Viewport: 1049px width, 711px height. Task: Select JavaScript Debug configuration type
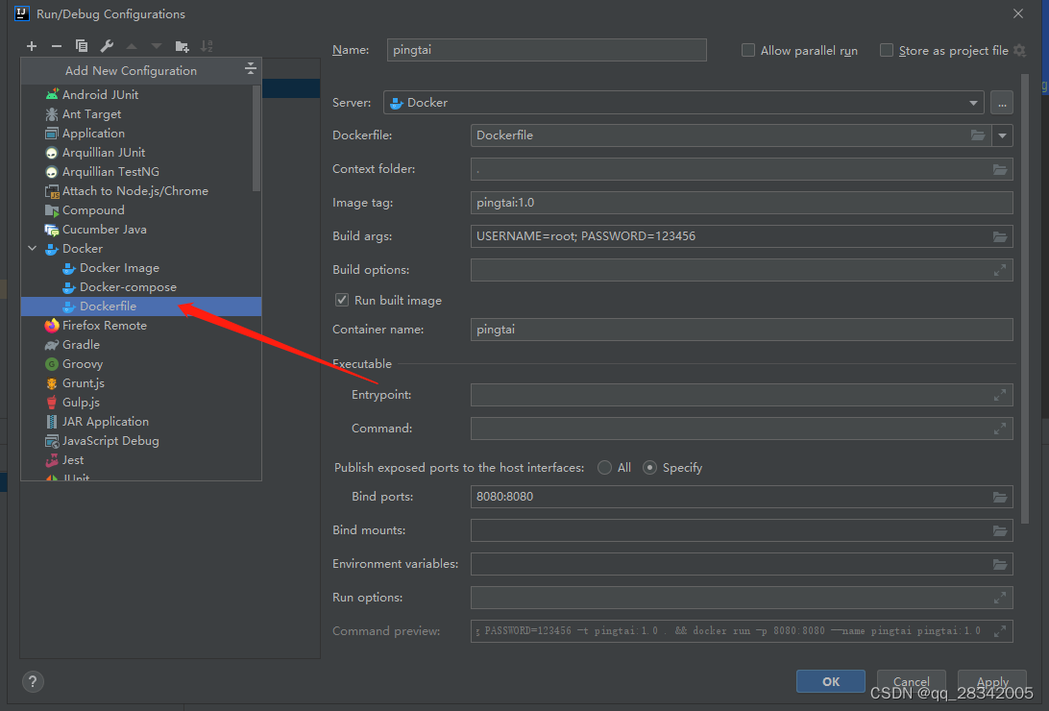point(140,441)
